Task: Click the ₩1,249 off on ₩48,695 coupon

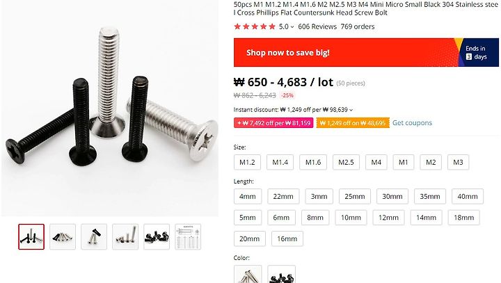Action: 353,123
